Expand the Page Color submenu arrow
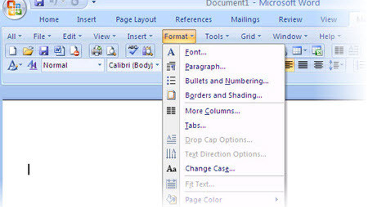Screen dimensions: 368x207 tap(277, 200)
